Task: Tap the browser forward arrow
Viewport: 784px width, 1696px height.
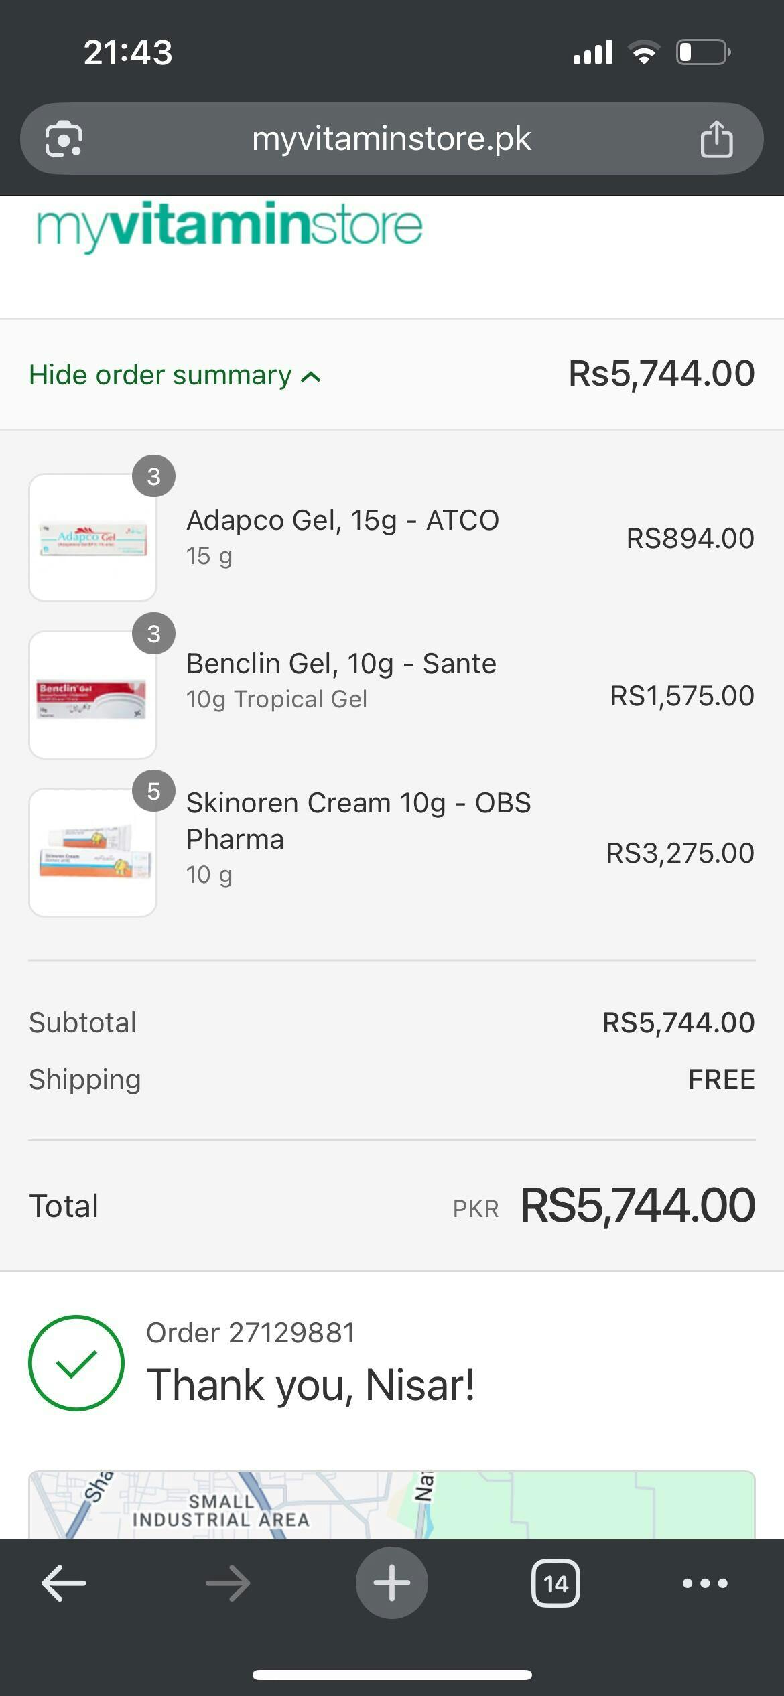Action: coord(228,1583)
